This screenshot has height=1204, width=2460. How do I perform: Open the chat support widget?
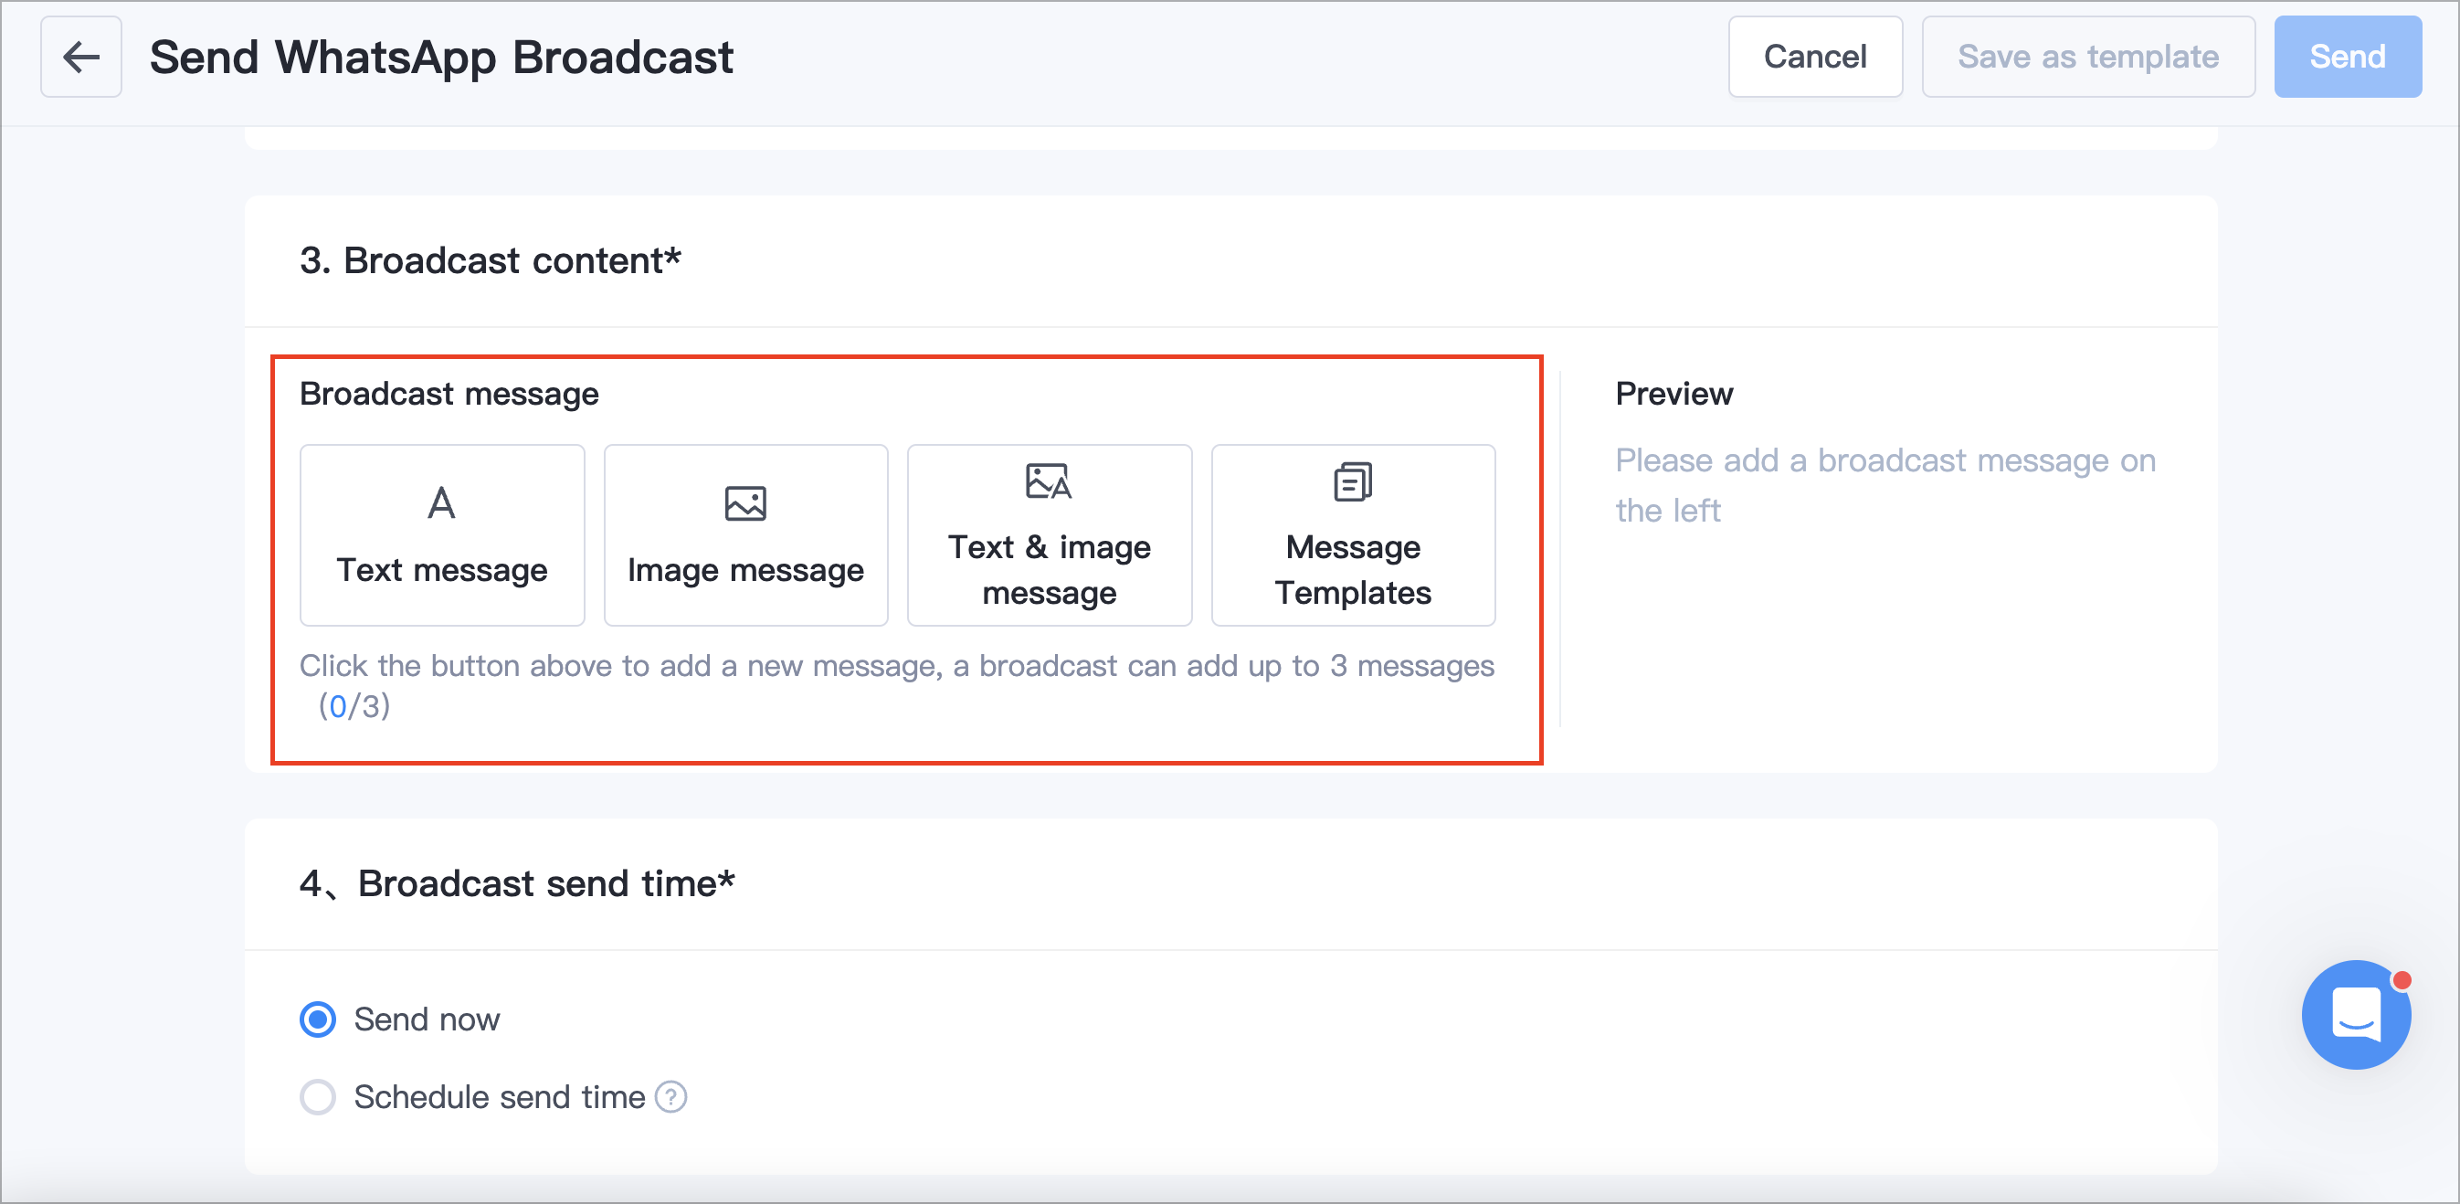tap(2356, 1015)
